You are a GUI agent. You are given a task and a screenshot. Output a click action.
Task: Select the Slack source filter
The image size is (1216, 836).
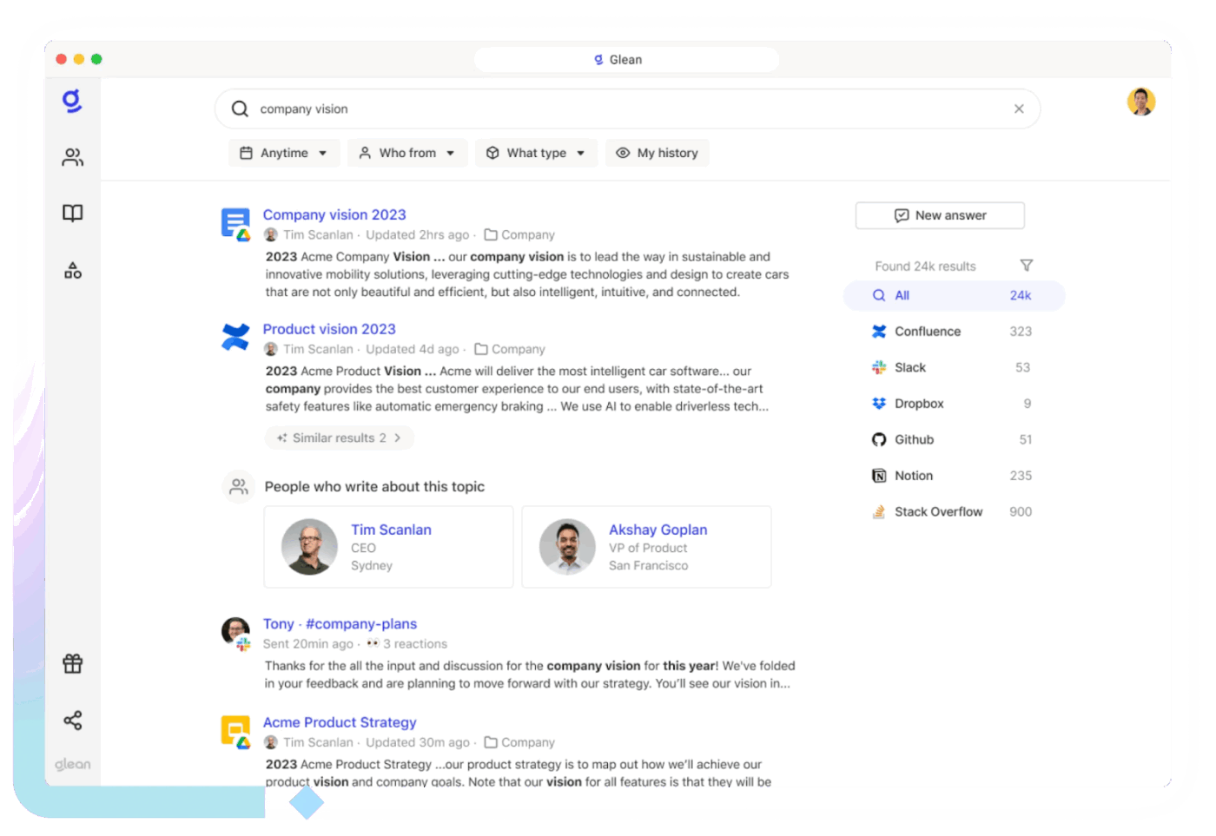(909, 367)
